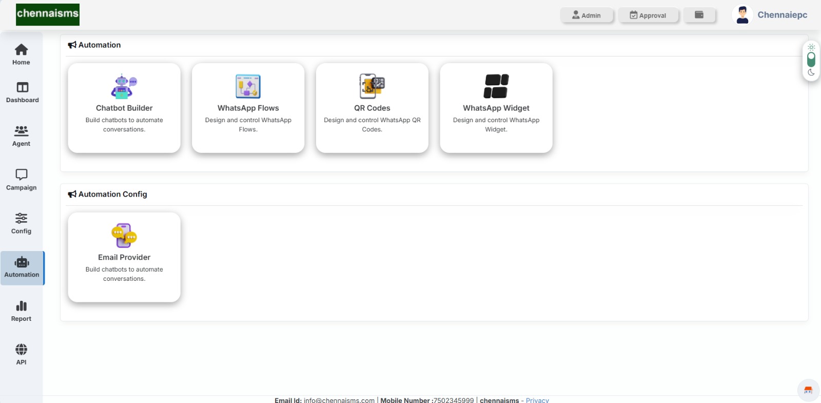The height and width of the screenshot is (403, 821).
Task: Open the API sidebar item
Action: coord(21,354)
